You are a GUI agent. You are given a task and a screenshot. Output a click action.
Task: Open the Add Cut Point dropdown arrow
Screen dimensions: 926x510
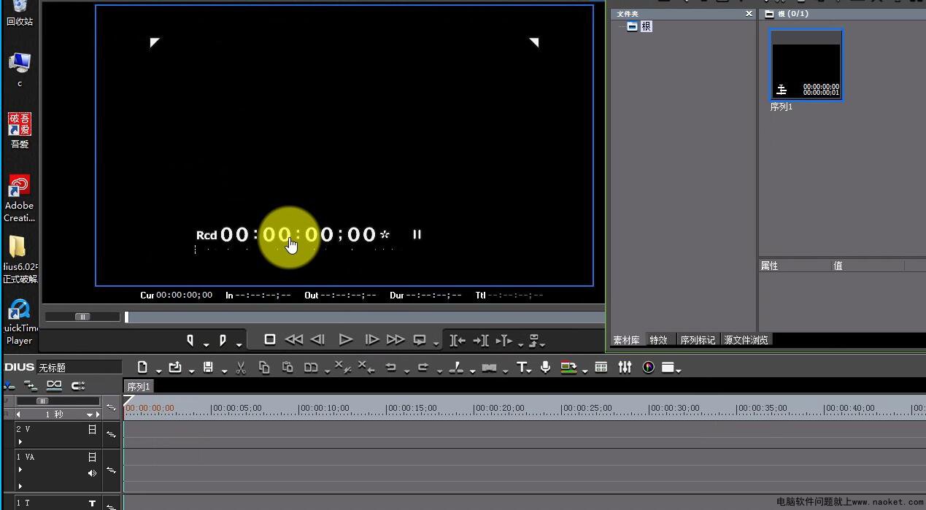click(472, 371)
